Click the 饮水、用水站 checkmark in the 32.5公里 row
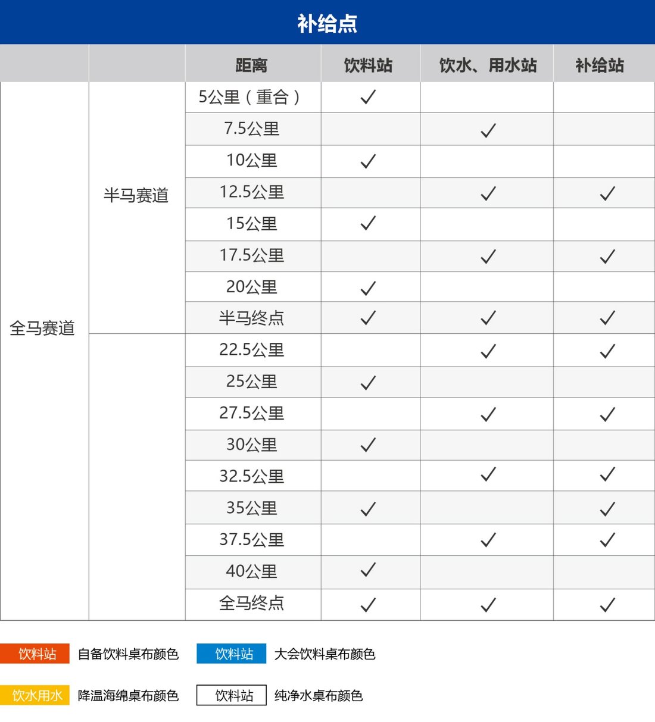This screenshot has width=655, height=722. (x=488, y=474)
